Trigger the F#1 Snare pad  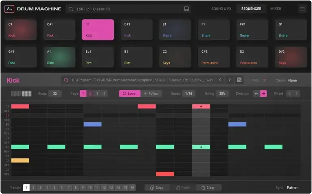click(x=252, y=30)
